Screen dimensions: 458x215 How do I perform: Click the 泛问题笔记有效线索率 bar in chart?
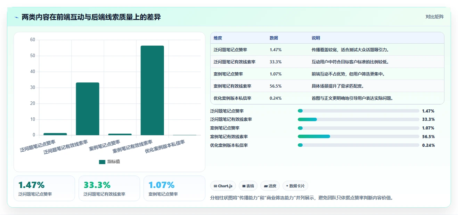tap(88, 109)
